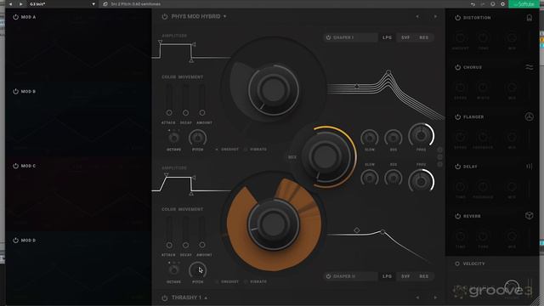Open the Reverb cube type icon

click(529, 216)
